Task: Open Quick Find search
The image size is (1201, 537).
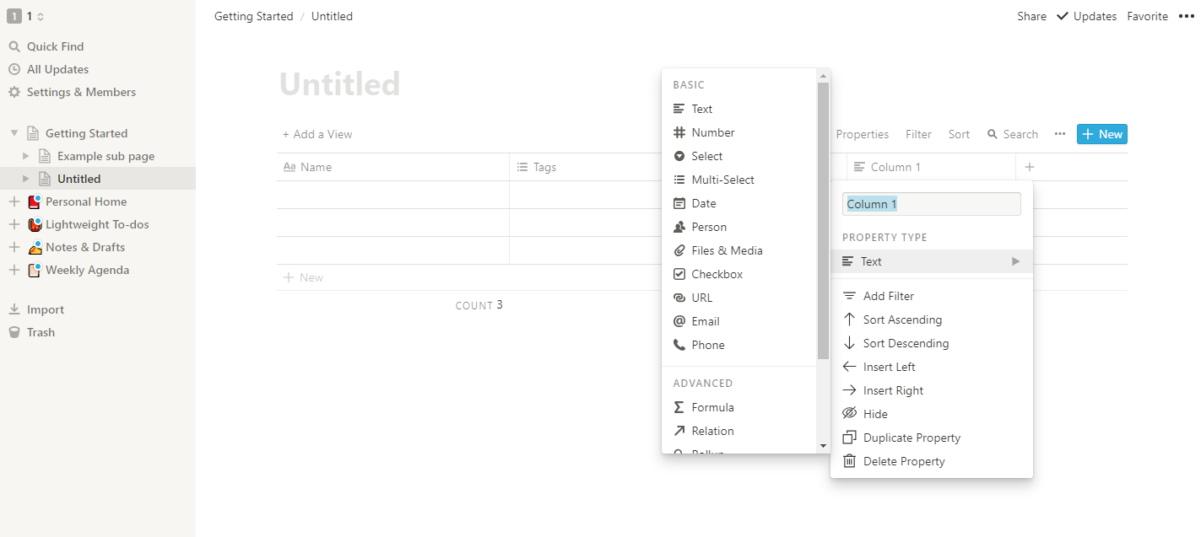Action: pyautogui.click(x=56, y=46)
